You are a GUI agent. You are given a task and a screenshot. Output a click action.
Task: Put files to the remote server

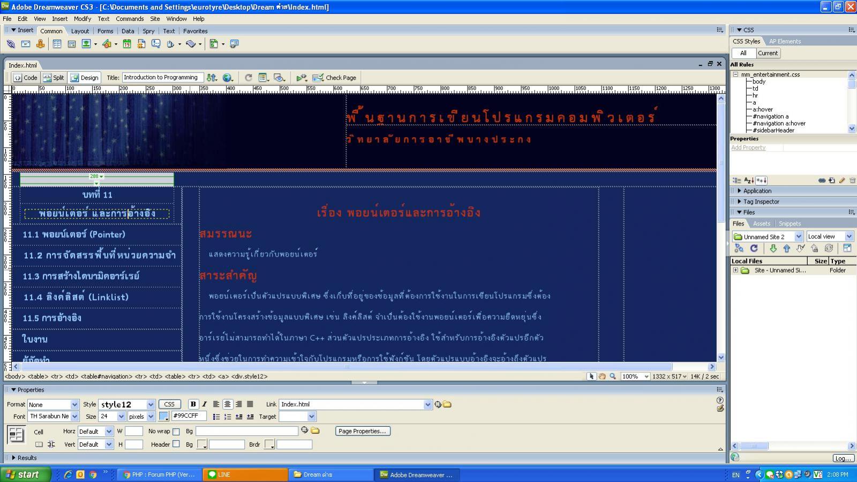pyautogui.click(x=786, y=248)
